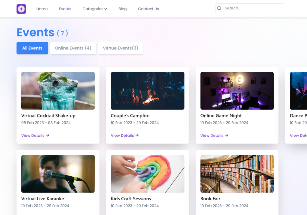Type in the Search input field
Image resolution: width=307 pixels, height=215 pixels.
pyautogui.click(x=252, y=8)
